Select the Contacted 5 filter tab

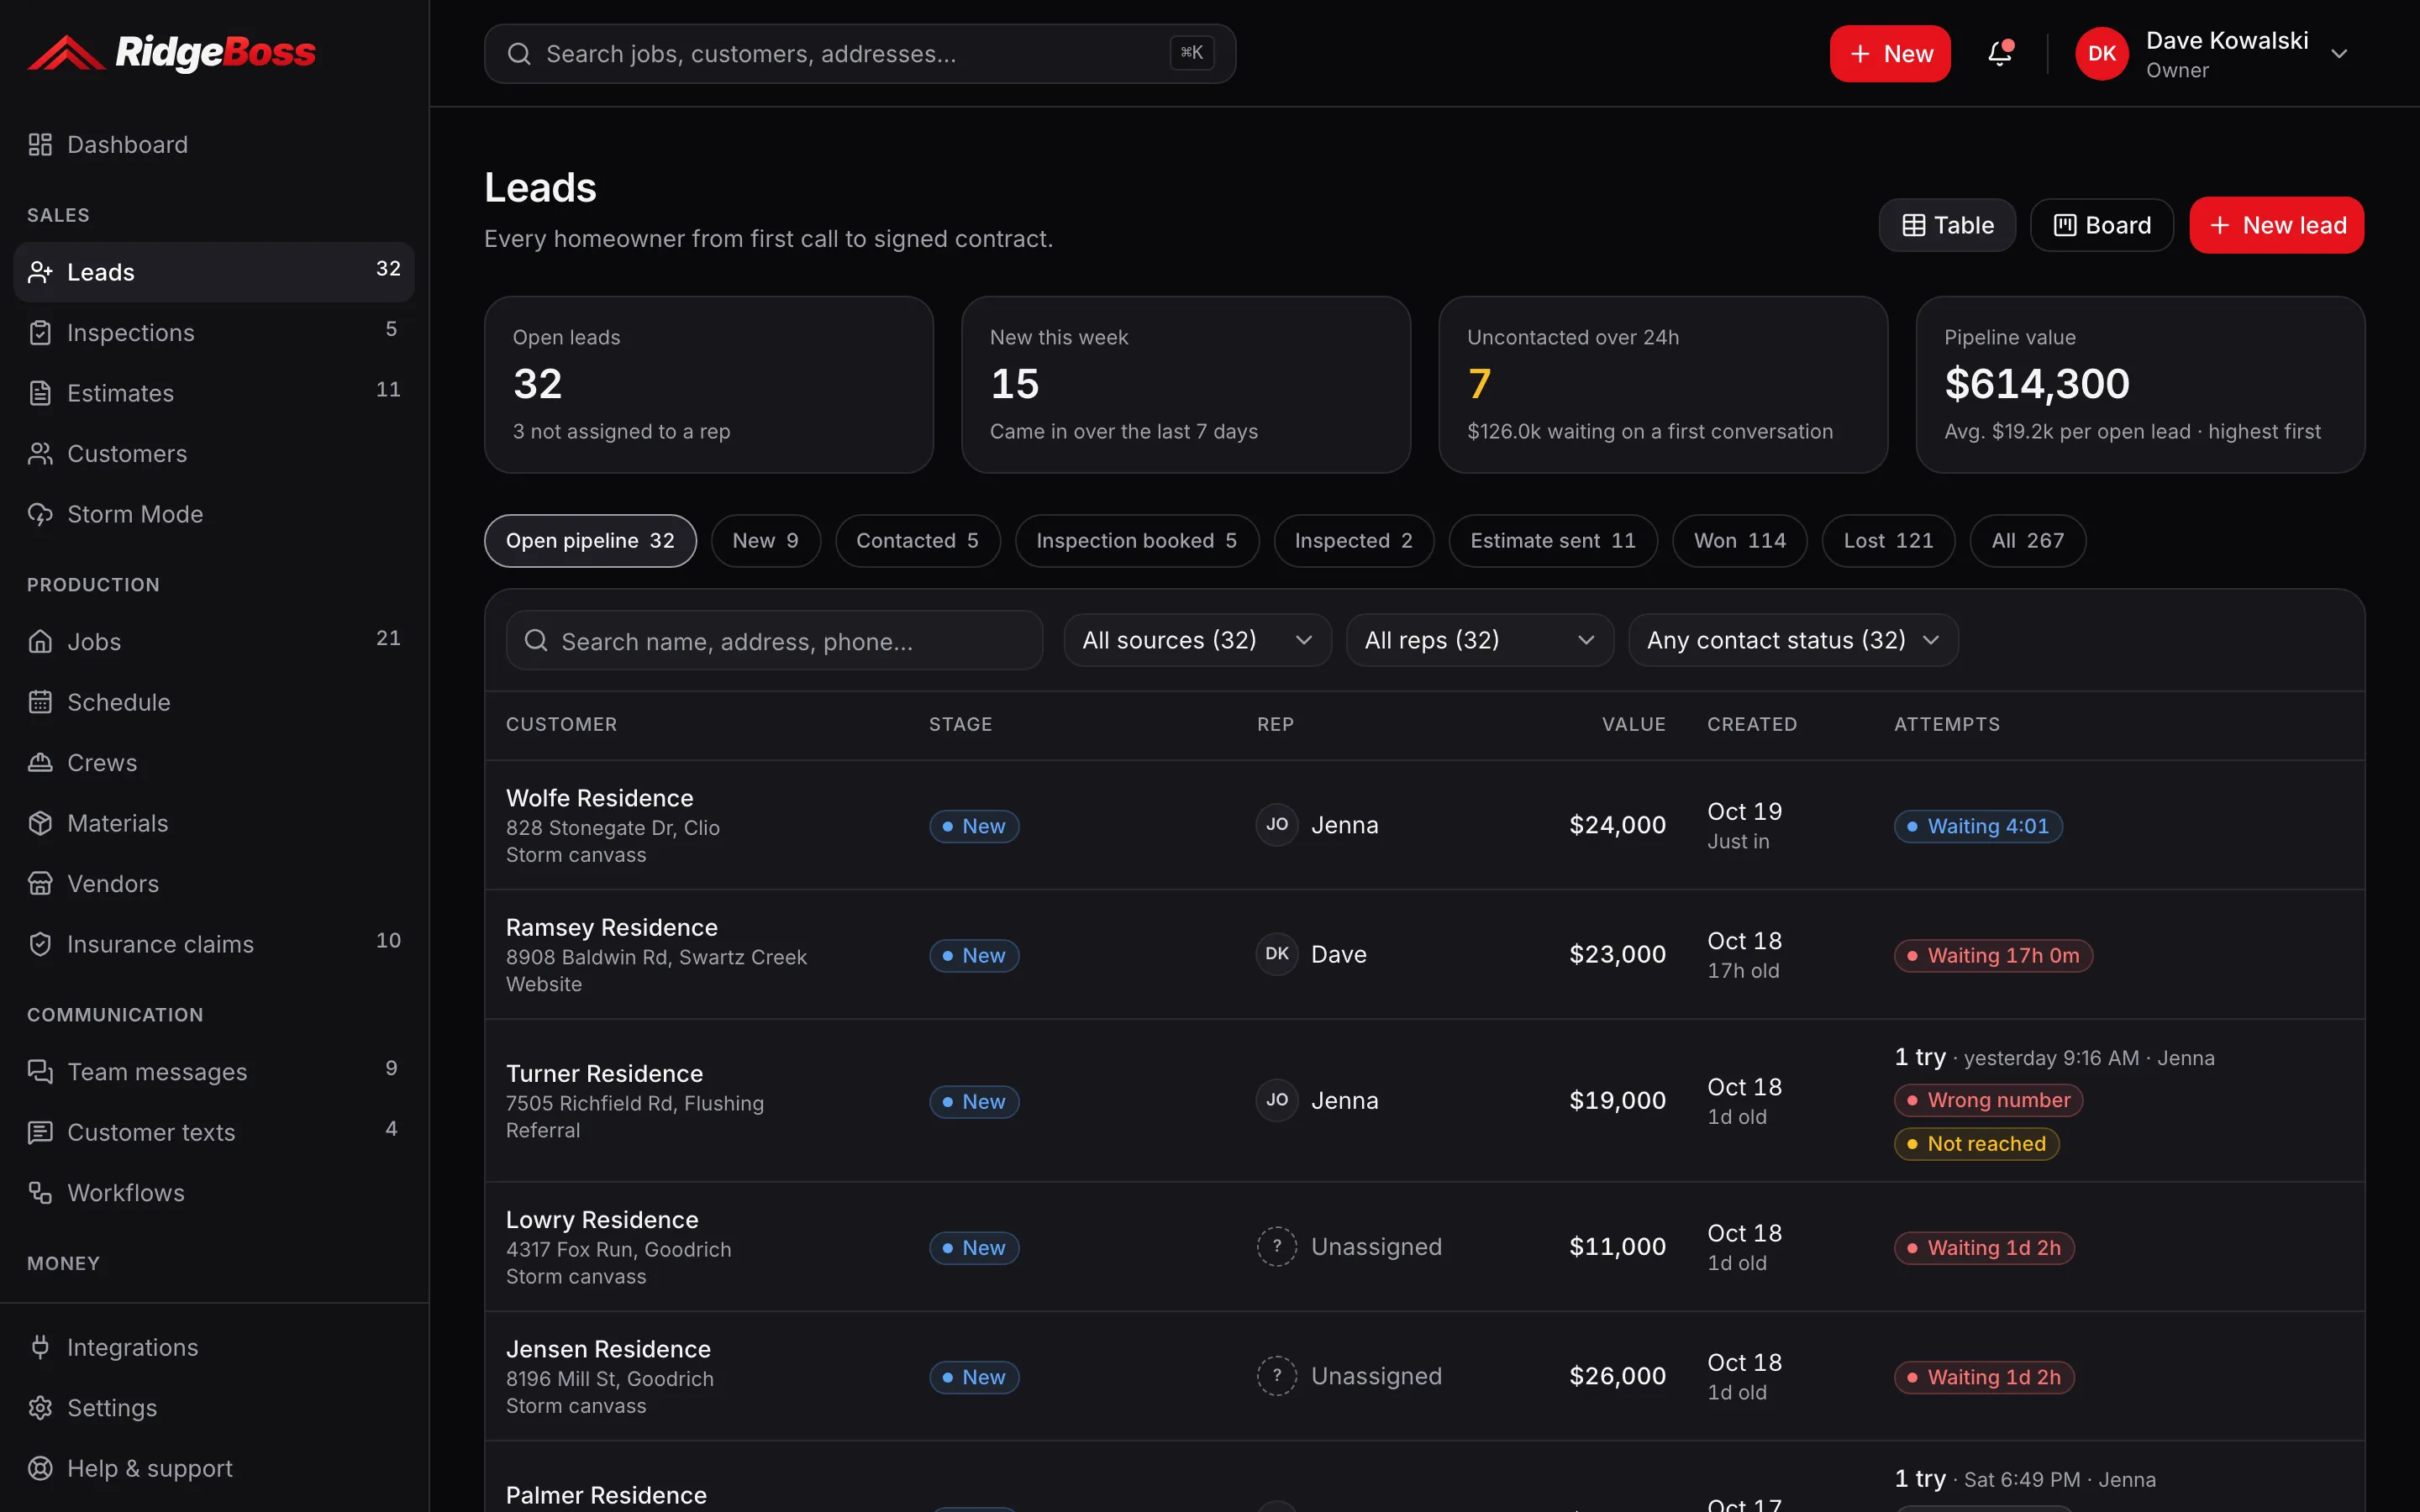click(x=917, y=541)
